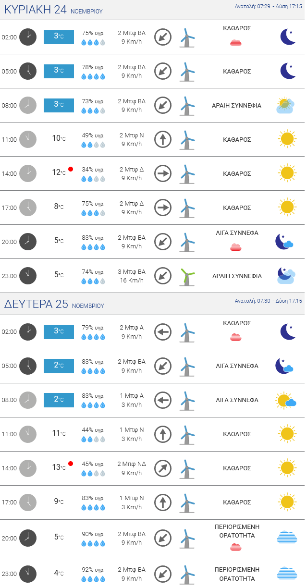Click the sun icon at Sunday 17:00
This screenshot has height=588, width=307.
click(x=287, y=208)
